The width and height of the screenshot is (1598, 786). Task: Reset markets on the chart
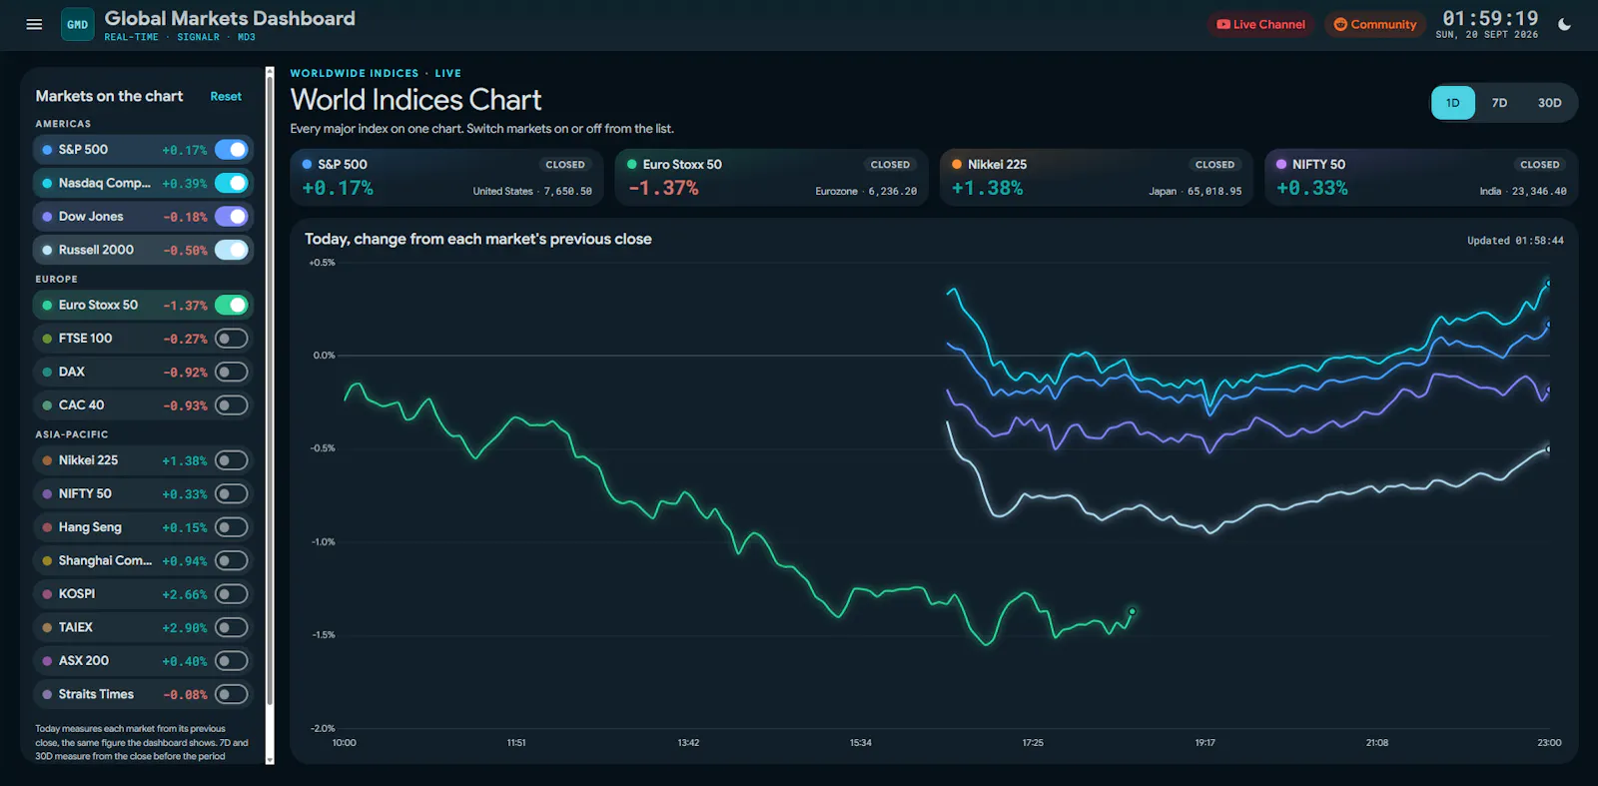pos(226,97)
